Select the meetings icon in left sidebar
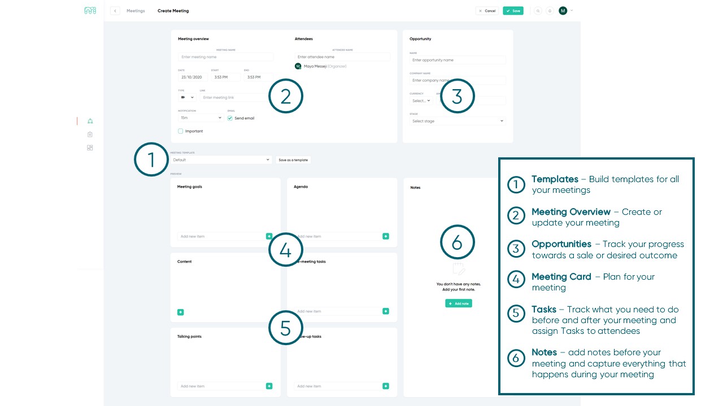The image size is (723, 406). [x=90, y=121]
